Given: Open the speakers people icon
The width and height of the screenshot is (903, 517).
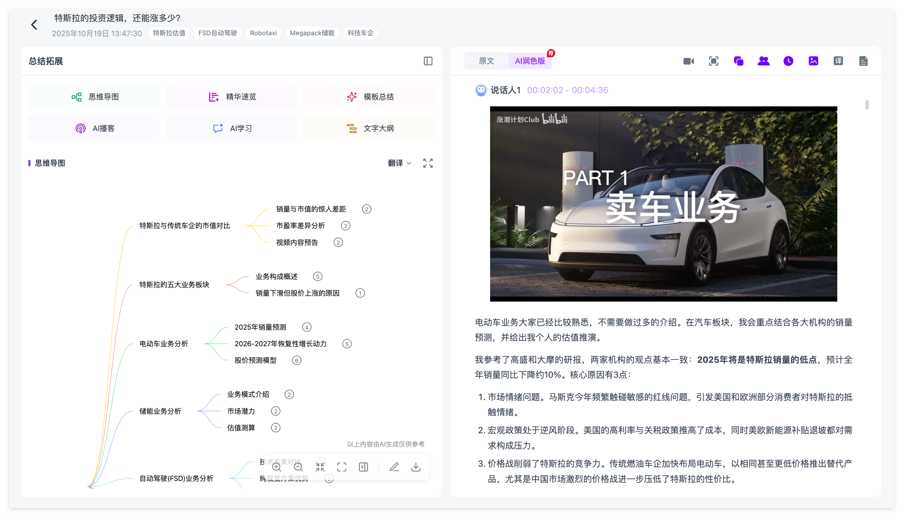Looking at the screenshot, I should 763,61.
